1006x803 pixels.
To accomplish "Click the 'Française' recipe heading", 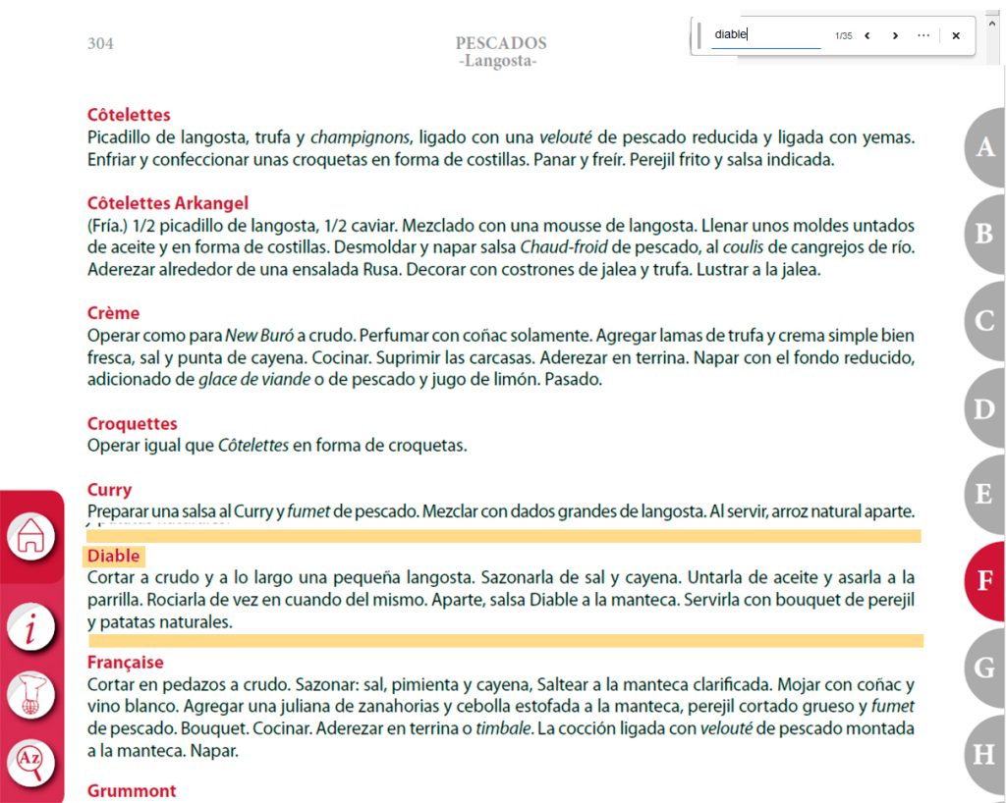I will pos(126,662).
